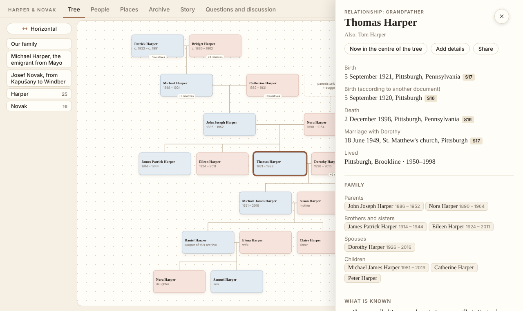Select Elena Harper wife card

click(x=266, y=242)
